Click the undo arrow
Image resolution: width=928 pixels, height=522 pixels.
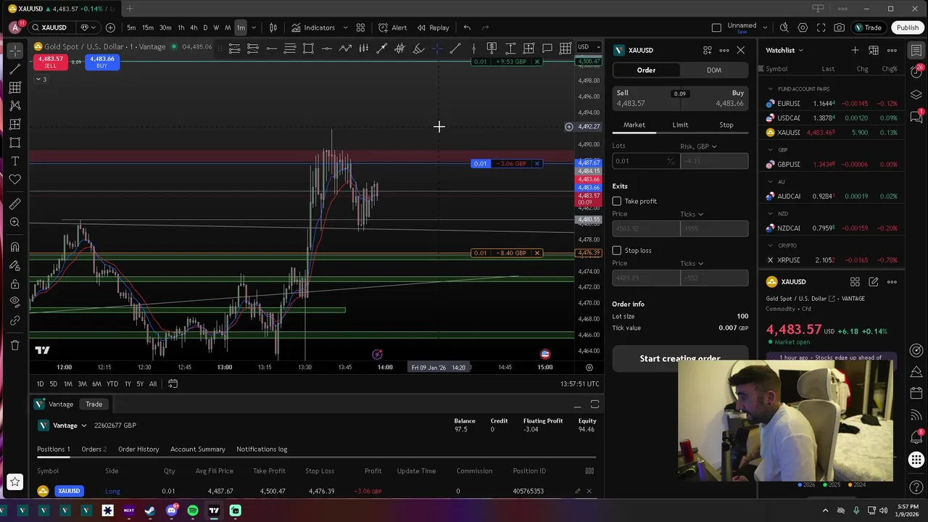coord(467,28)
